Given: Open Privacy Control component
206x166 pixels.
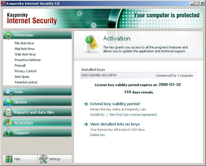Looking at the screenshot, I should (x=26, y=71).
